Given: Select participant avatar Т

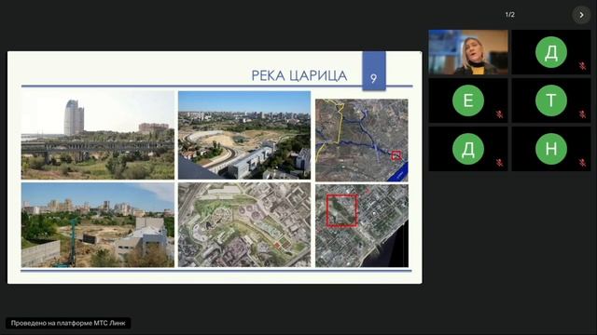Looking at the screenshot, I should click(x=551, y=100).
